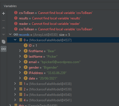Click the value "Bear"

coord(51,51)
